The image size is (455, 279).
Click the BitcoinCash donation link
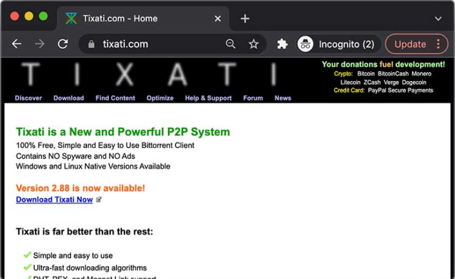[393, 74]
